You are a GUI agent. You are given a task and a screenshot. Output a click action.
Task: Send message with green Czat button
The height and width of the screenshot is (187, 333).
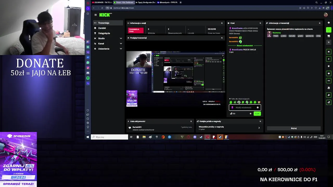257,113
